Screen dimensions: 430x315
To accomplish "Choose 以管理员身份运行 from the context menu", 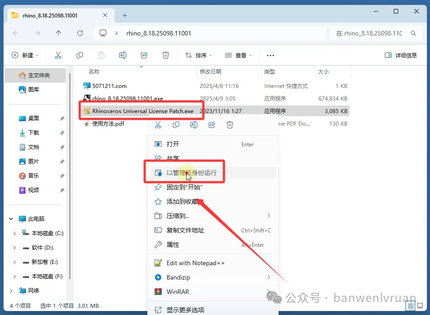I will [213, 173].
